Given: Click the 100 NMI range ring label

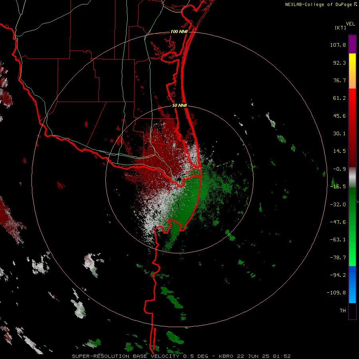Looking at the screenshot, I should coord(179,32).
